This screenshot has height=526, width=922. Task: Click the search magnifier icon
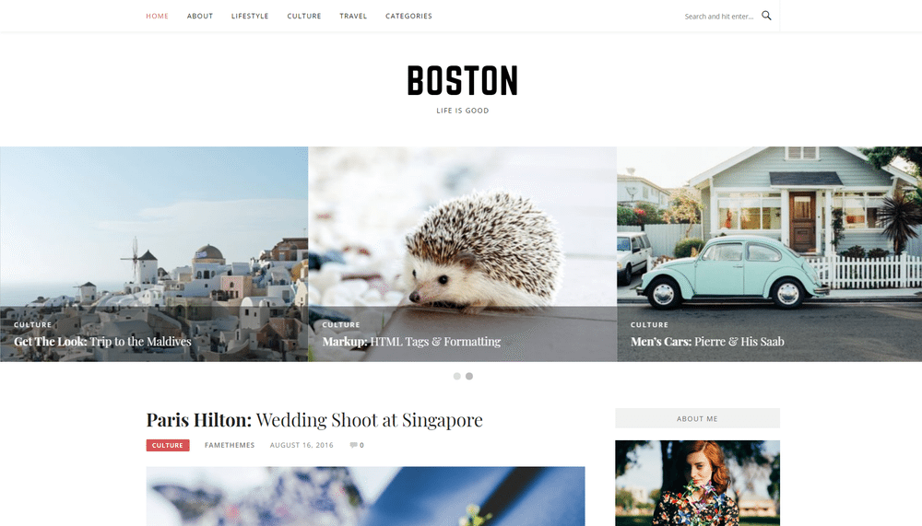(766, 16)
